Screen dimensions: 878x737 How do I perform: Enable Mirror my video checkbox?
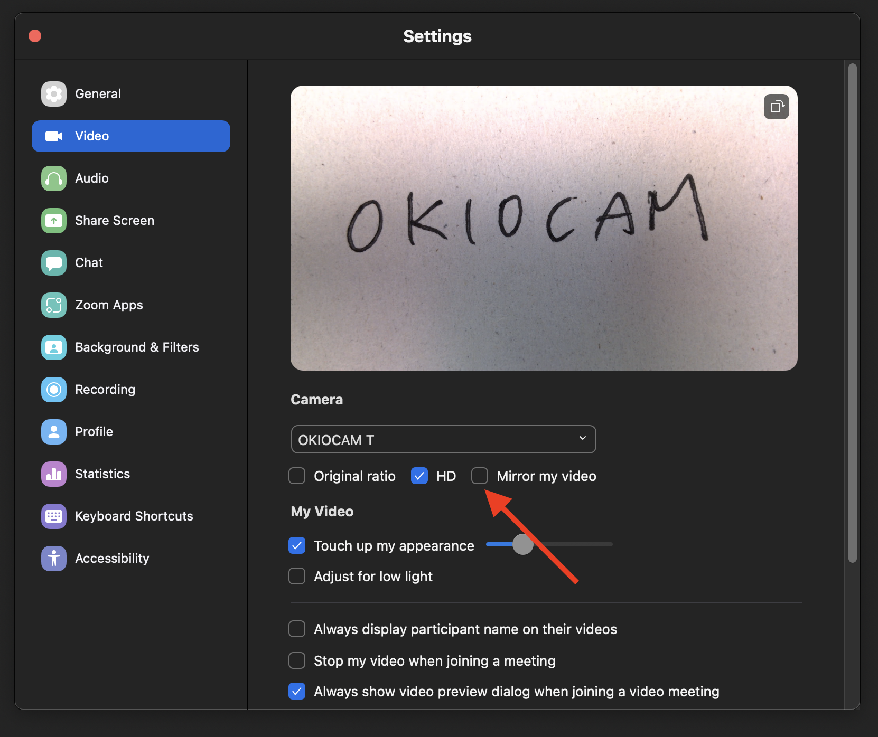coord(480,476)
